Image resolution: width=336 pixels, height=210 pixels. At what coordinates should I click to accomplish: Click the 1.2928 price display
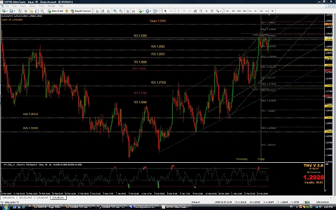[313, 177]
